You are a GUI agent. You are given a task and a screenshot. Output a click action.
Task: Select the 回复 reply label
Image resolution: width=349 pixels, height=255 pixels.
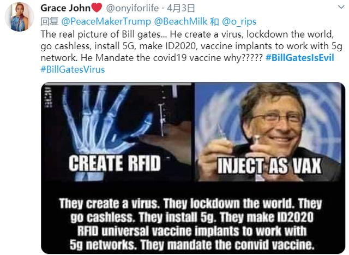coord(50,22)
